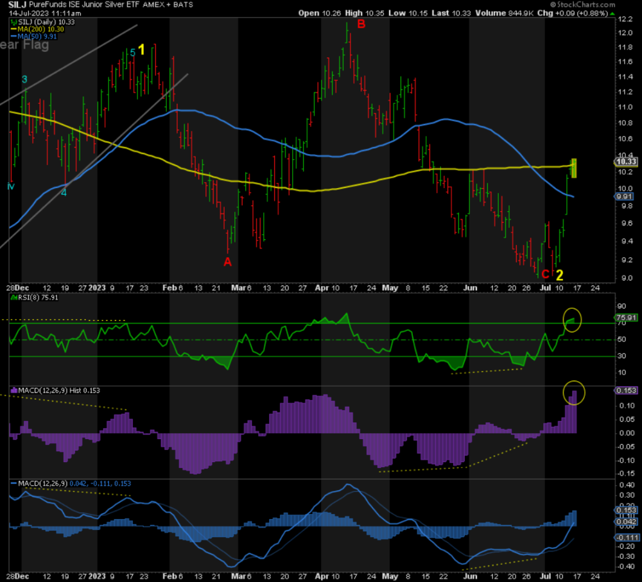Select the 30 level on the RSI axis
The image size is (642, 582).
pos(621,355)
